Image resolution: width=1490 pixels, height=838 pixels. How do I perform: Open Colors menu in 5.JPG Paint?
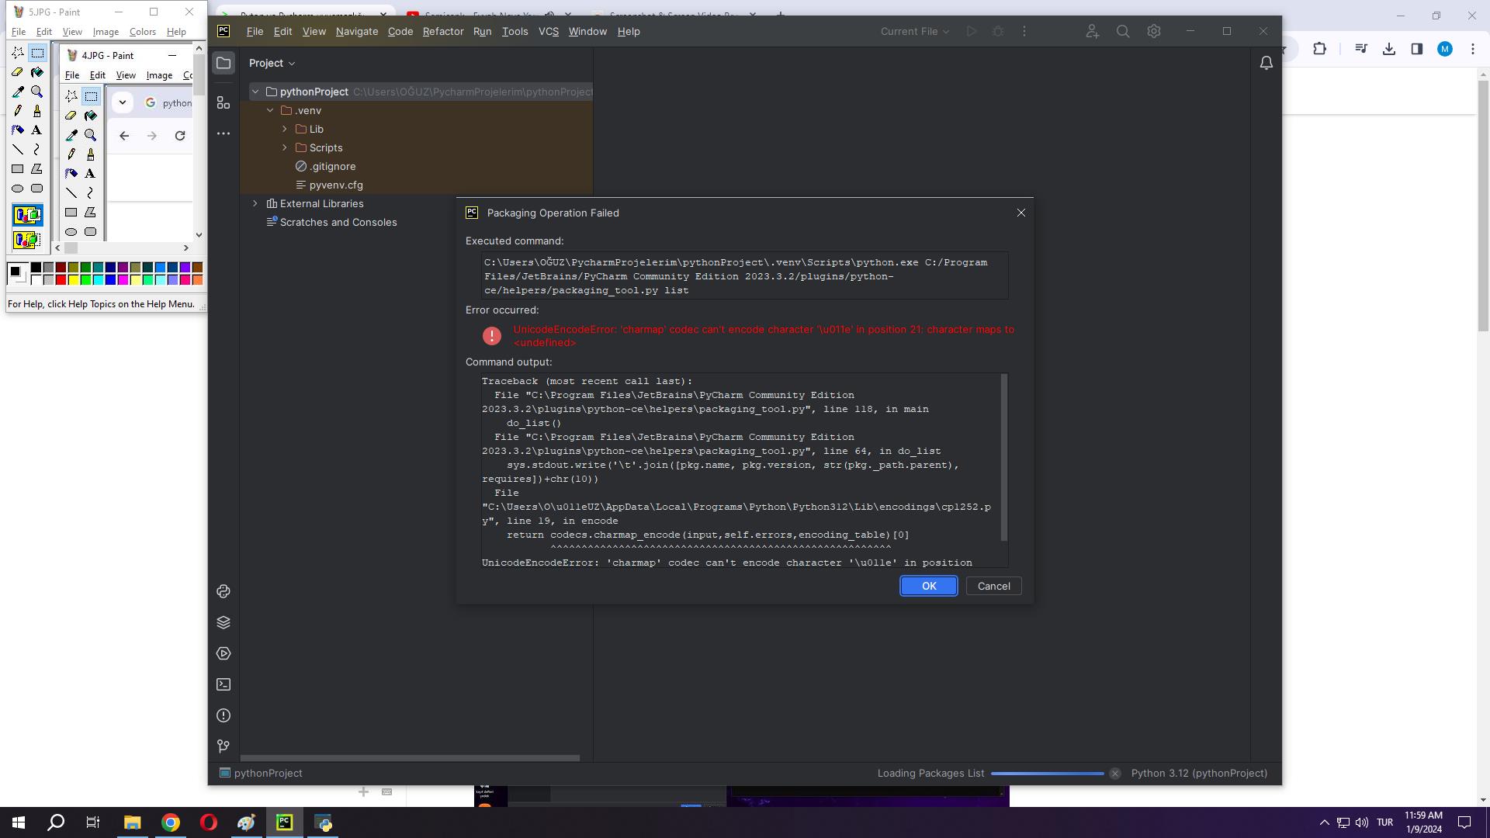[x=143, y=32]
